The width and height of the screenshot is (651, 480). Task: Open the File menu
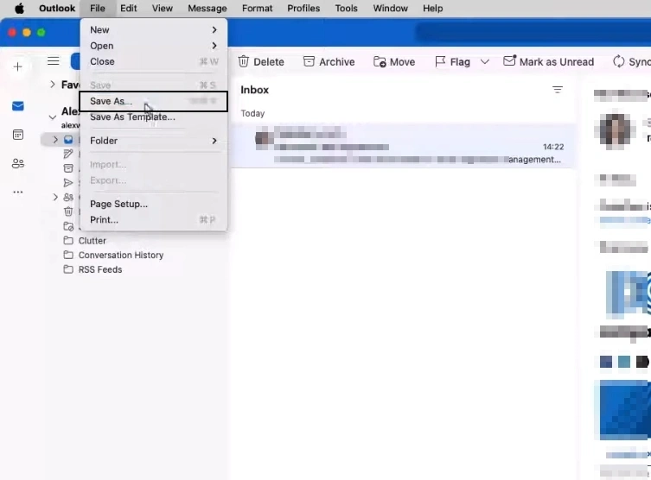98,9
